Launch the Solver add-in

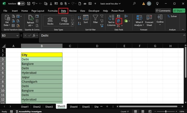[x=172, y=16]
